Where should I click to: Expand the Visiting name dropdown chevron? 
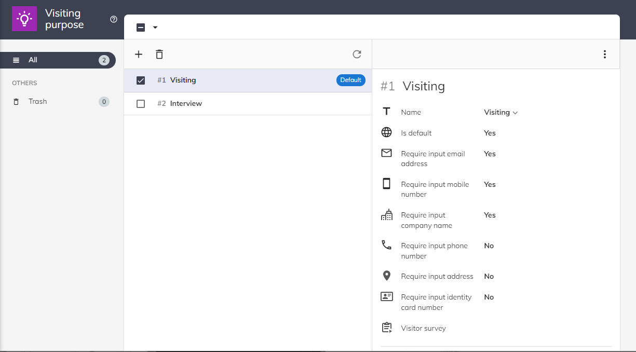point(515,113)
